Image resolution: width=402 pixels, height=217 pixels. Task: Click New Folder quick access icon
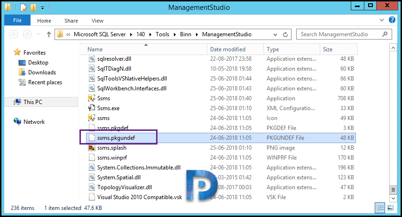33,8
